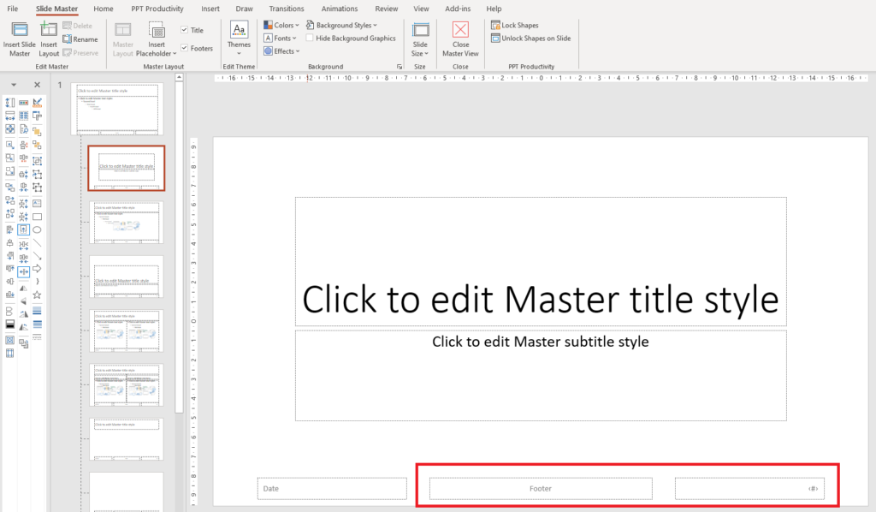This screenshot has height=512, width=876.
Task: Click the thumbnail pane scrollbar
Action: 180,249
